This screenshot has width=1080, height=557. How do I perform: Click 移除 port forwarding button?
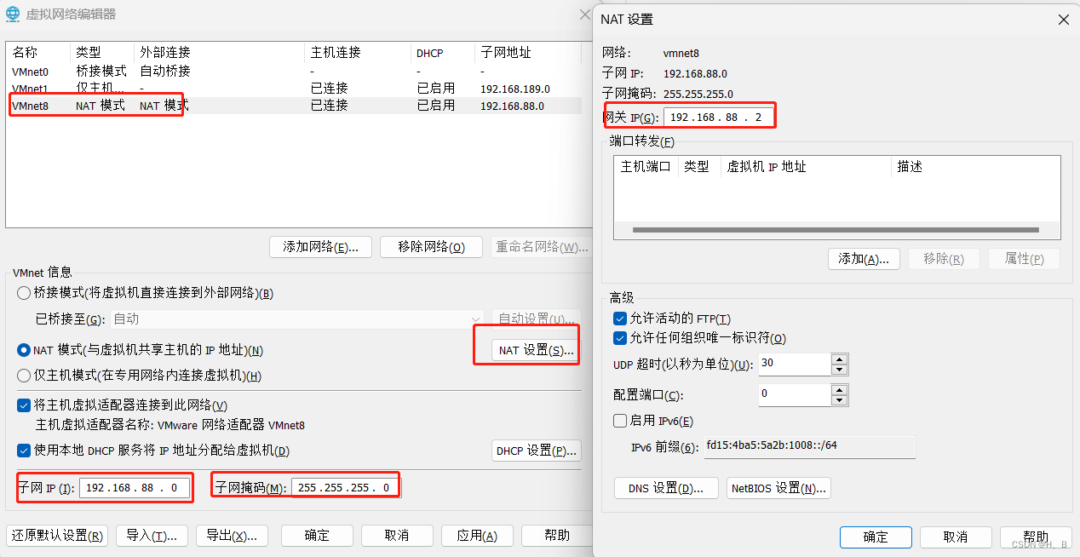[x=944, y=259]
